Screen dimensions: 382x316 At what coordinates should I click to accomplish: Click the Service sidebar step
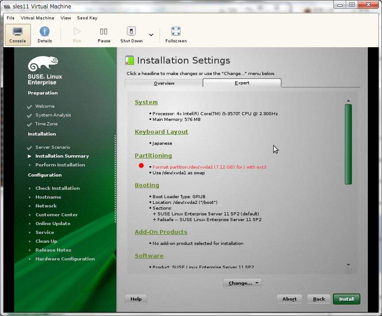[x=45, y=232]
